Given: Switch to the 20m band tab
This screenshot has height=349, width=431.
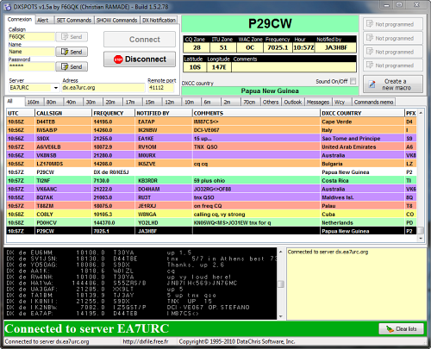Looking at the screenshot, I should (x=110, y=102).
